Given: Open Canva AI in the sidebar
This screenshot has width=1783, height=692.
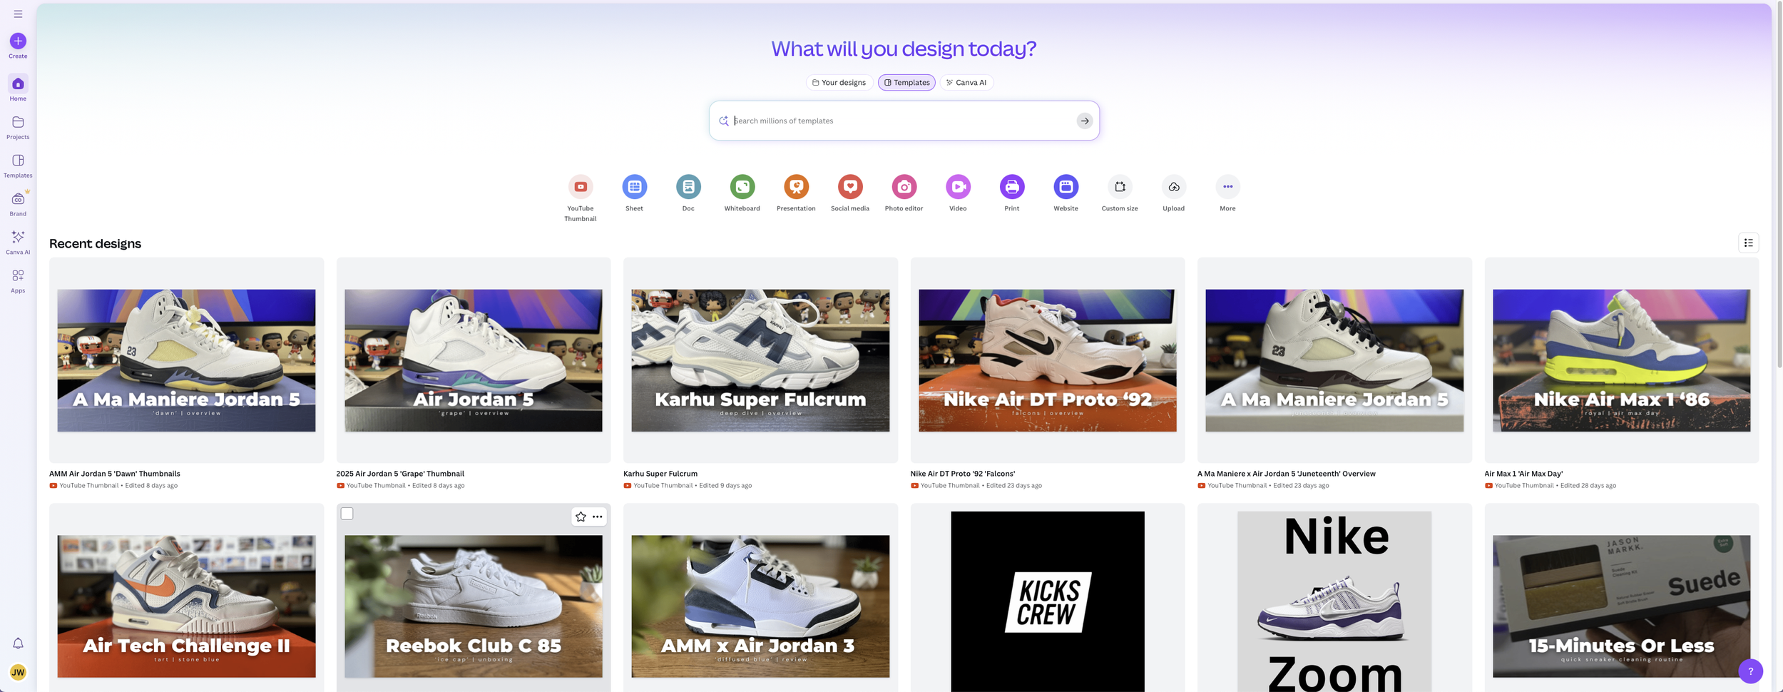Looking at the screenshot, I should 18,243.
